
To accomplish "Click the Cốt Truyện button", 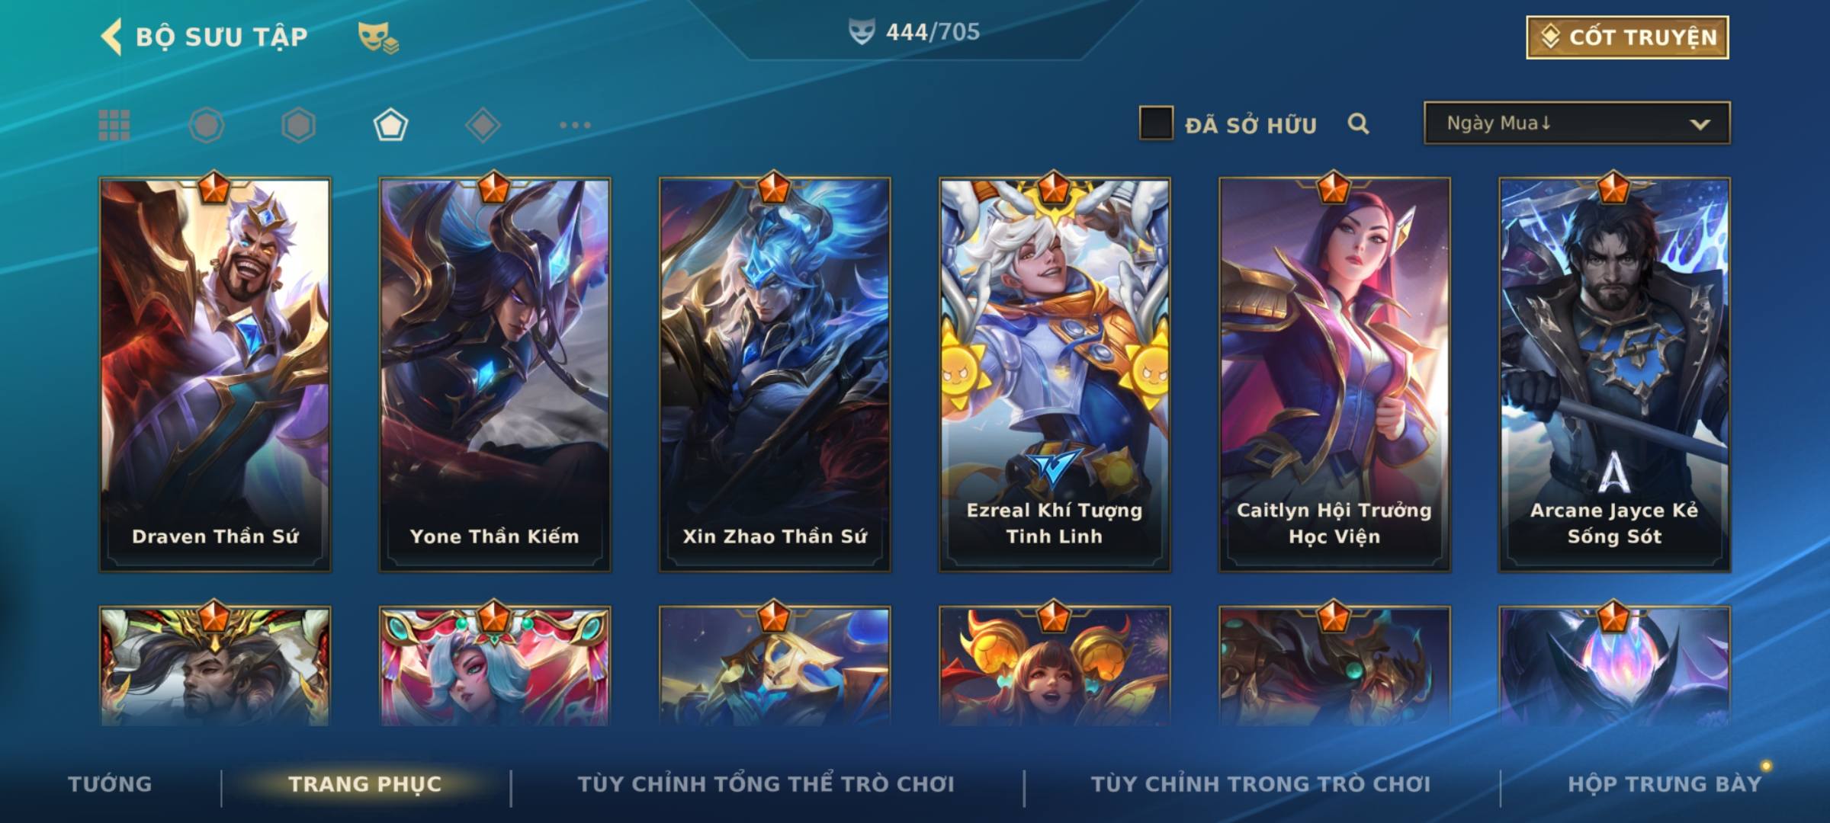I will 1627,37.
